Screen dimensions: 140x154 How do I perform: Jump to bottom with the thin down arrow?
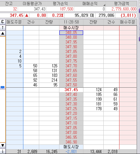point(3,151)
